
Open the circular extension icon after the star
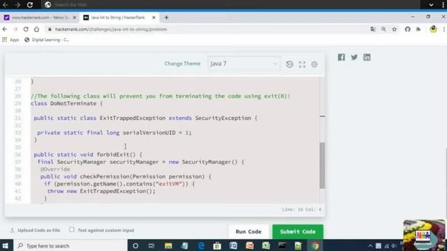click(407, 29)
